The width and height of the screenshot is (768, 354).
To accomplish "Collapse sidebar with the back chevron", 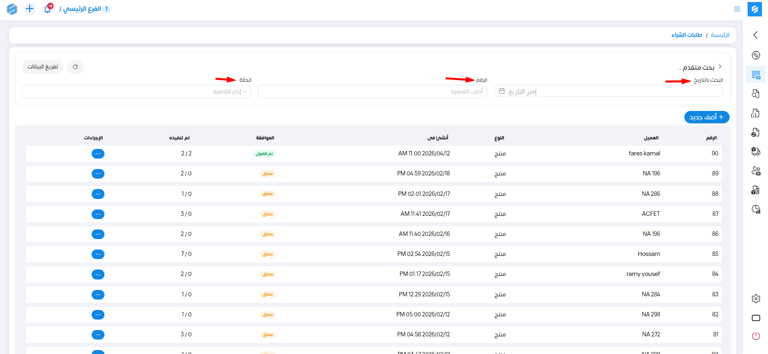I will [755, 35].
